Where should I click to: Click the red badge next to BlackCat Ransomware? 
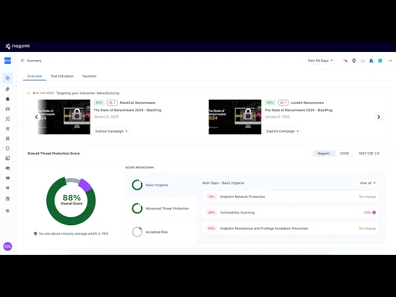pyautogui.click(x=112, y=103)
